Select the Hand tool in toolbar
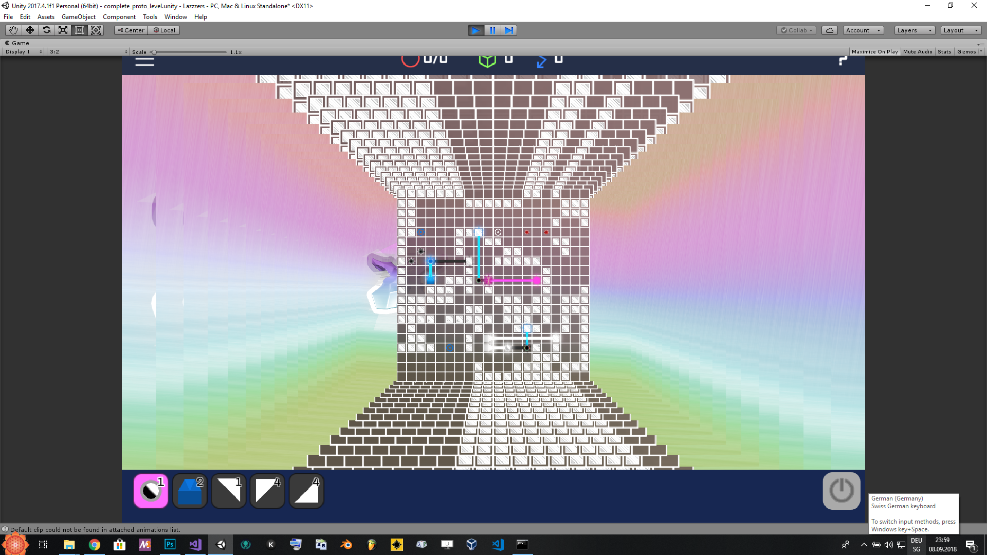 13,30
